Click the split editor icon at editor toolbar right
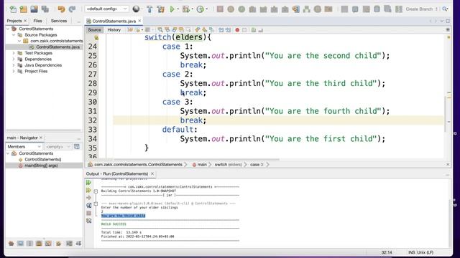Screen dimensions: 460x258 pyautogui.click(x=447, y=30)
